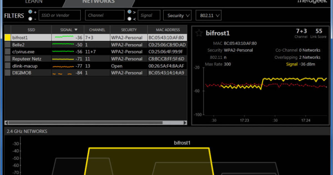Star the bifrost1 network as favorite
The height and width of the screenshot is (175, 333).
[199, 33]
